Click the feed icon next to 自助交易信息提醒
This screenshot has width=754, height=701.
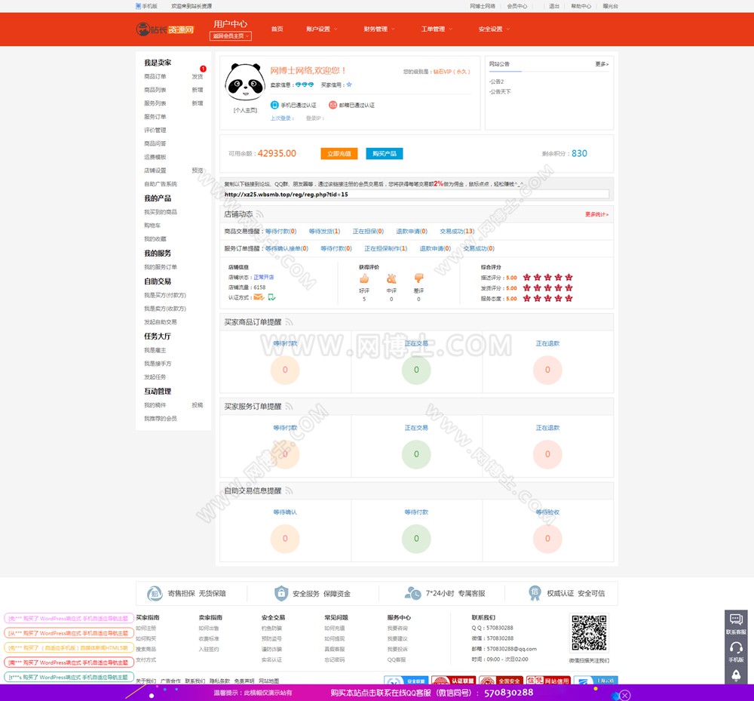(x=289, y=490)
